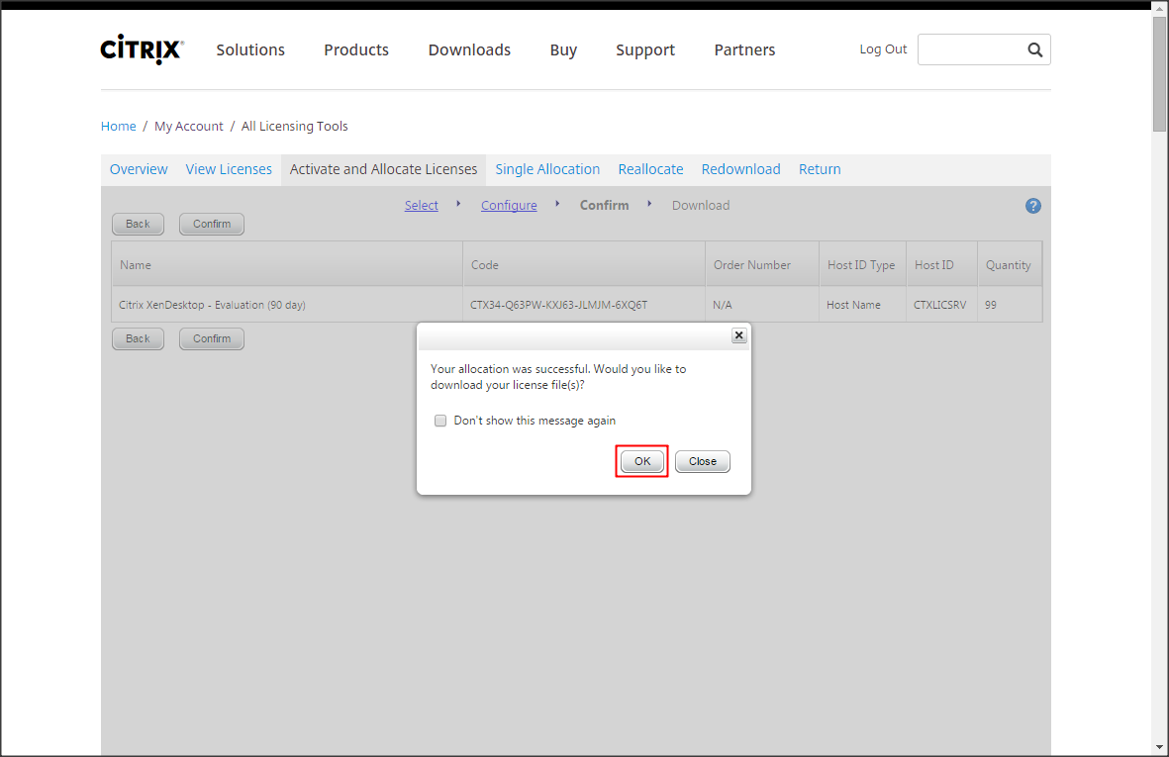Switch to the Single Allocation tab
This screenshot has width=1169, height=757.
[547, 169]
